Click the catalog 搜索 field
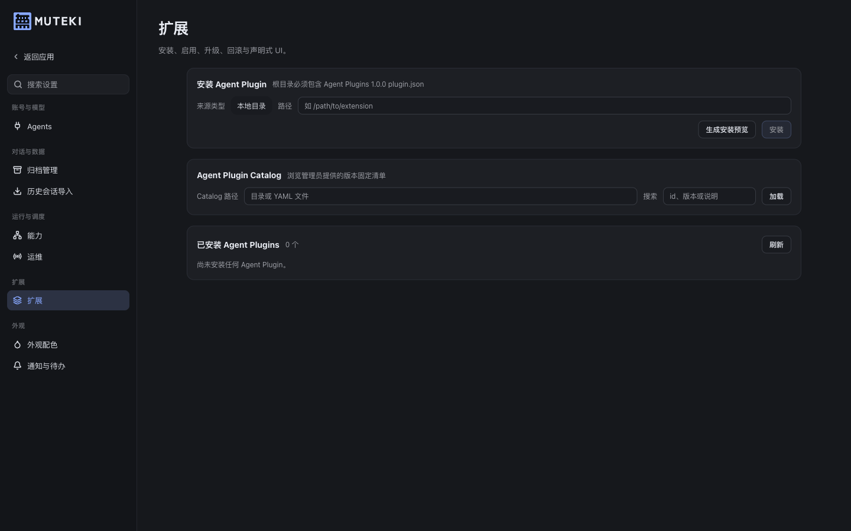 coord(709,196)
